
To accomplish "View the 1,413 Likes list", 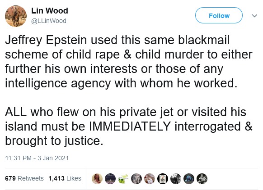I will [x=65, y=178].
